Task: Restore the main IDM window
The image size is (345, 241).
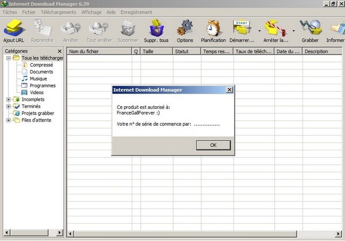Action: pos(333,4)
